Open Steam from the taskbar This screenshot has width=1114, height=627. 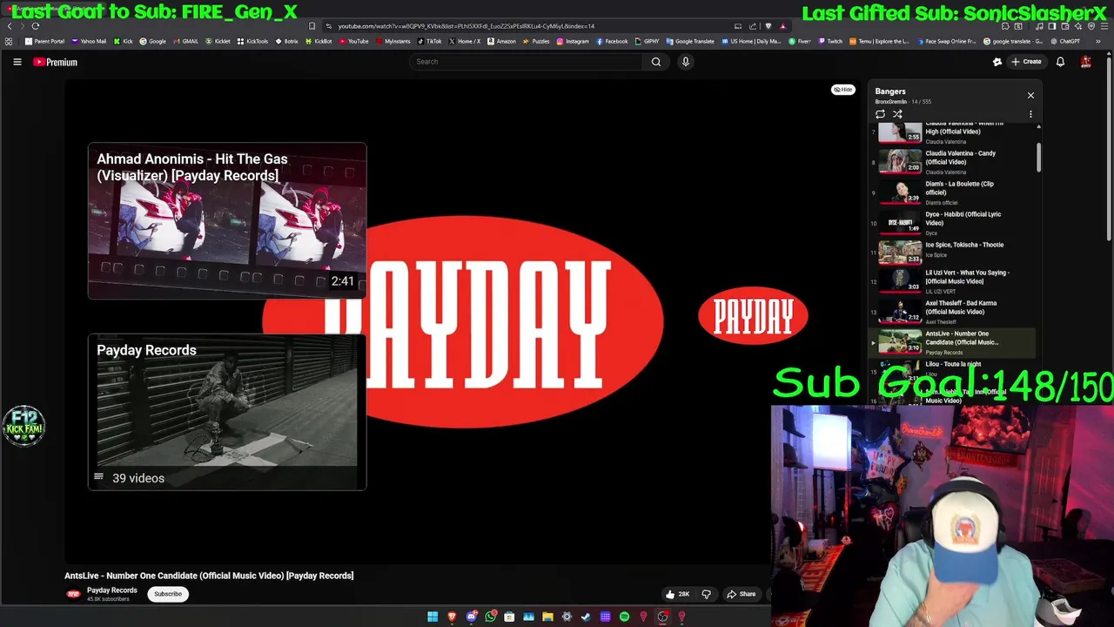click(x=586, y=617)
